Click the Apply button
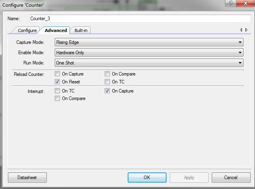Screen dimensions: 255x189 (189, 178)
